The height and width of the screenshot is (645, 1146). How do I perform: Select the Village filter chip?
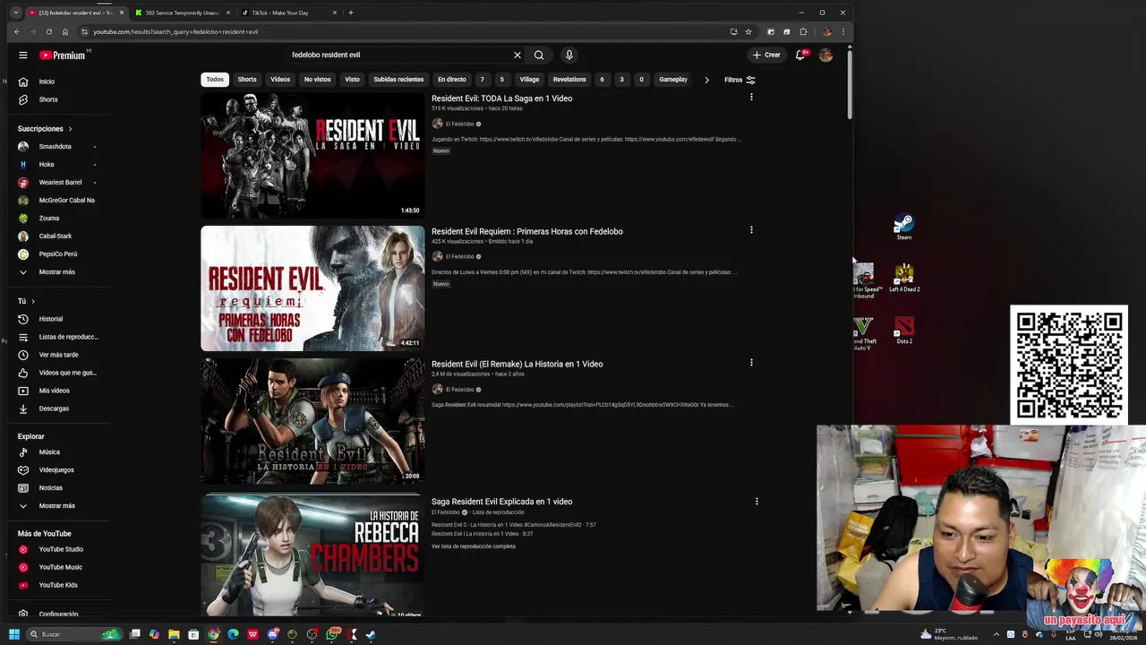[529, 80]
